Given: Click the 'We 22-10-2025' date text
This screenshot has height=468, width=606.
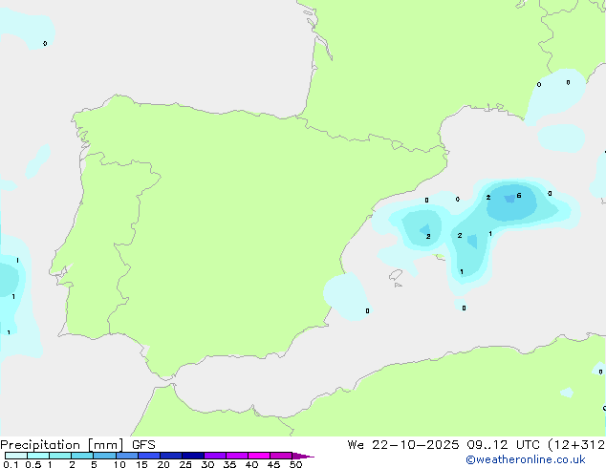Looking at the screenshot, I should pos(403,445).
